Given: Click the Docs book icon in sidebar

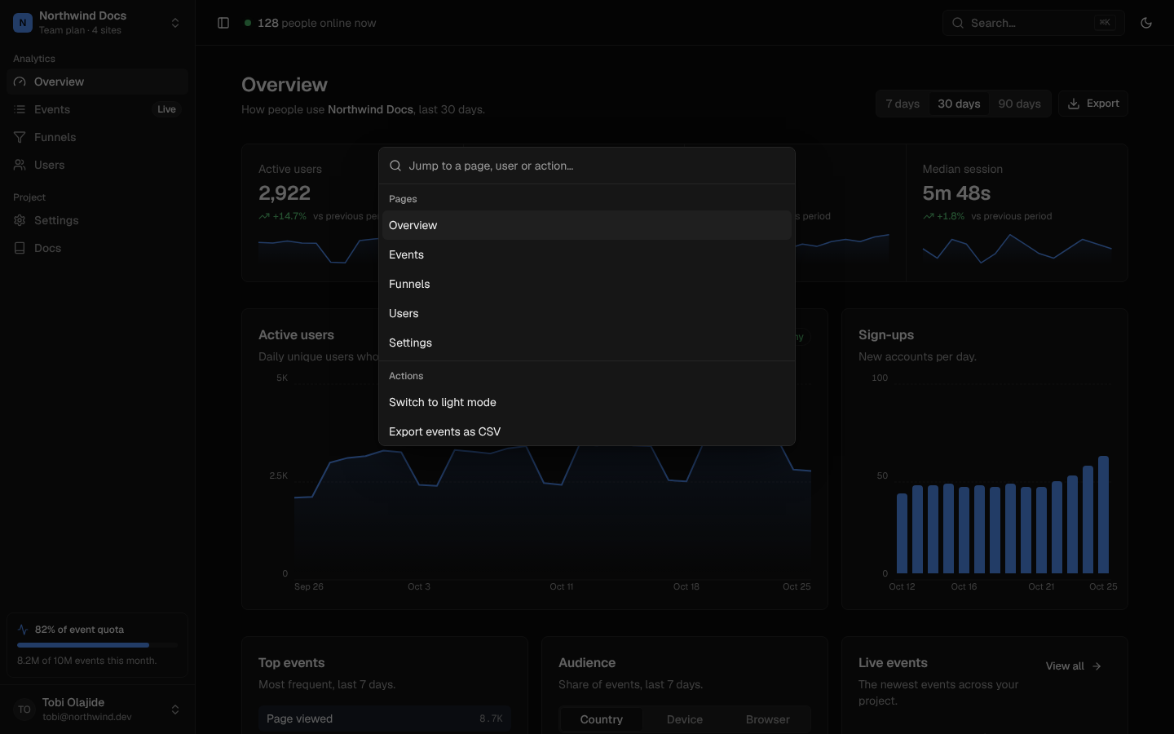Looking at the screenshot, I should (x=20, y=248).
